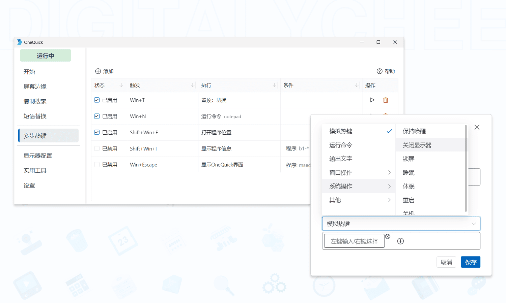The width and height of the screenshot is (506, 303).
Task: Click the OneQuick app logo icon
Action: 20,42
